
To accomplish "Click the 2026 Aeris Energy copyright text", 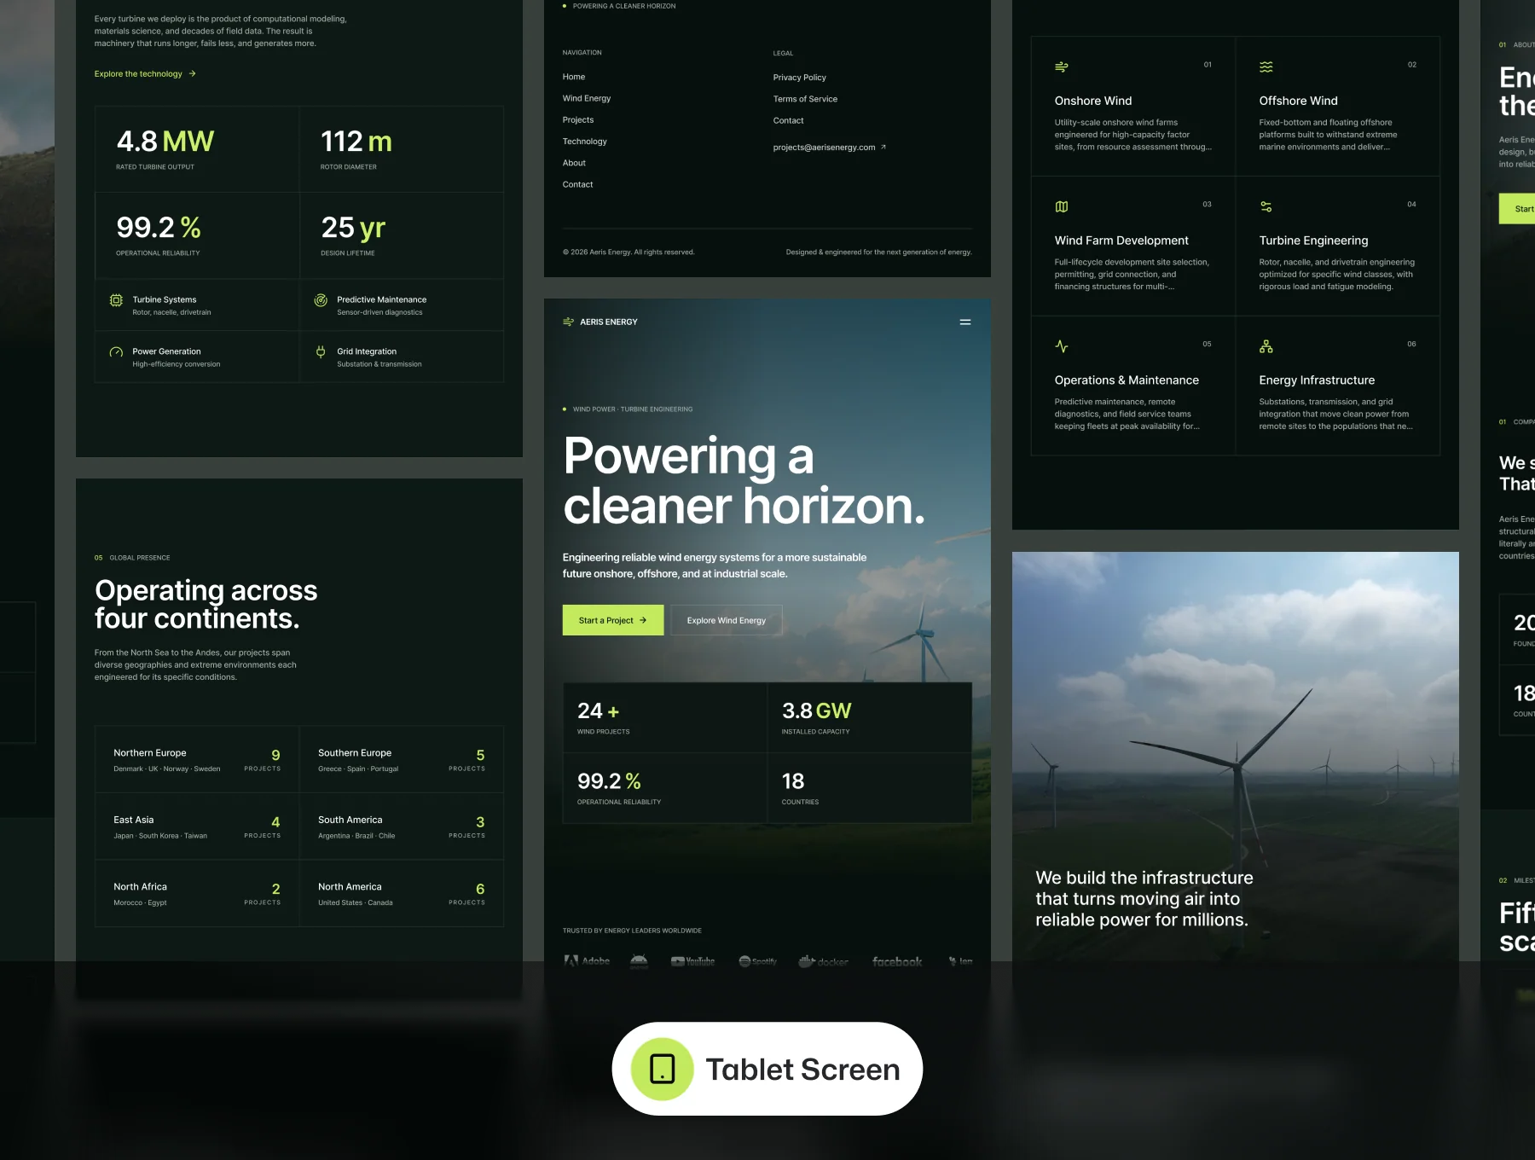I will (628, 252).
